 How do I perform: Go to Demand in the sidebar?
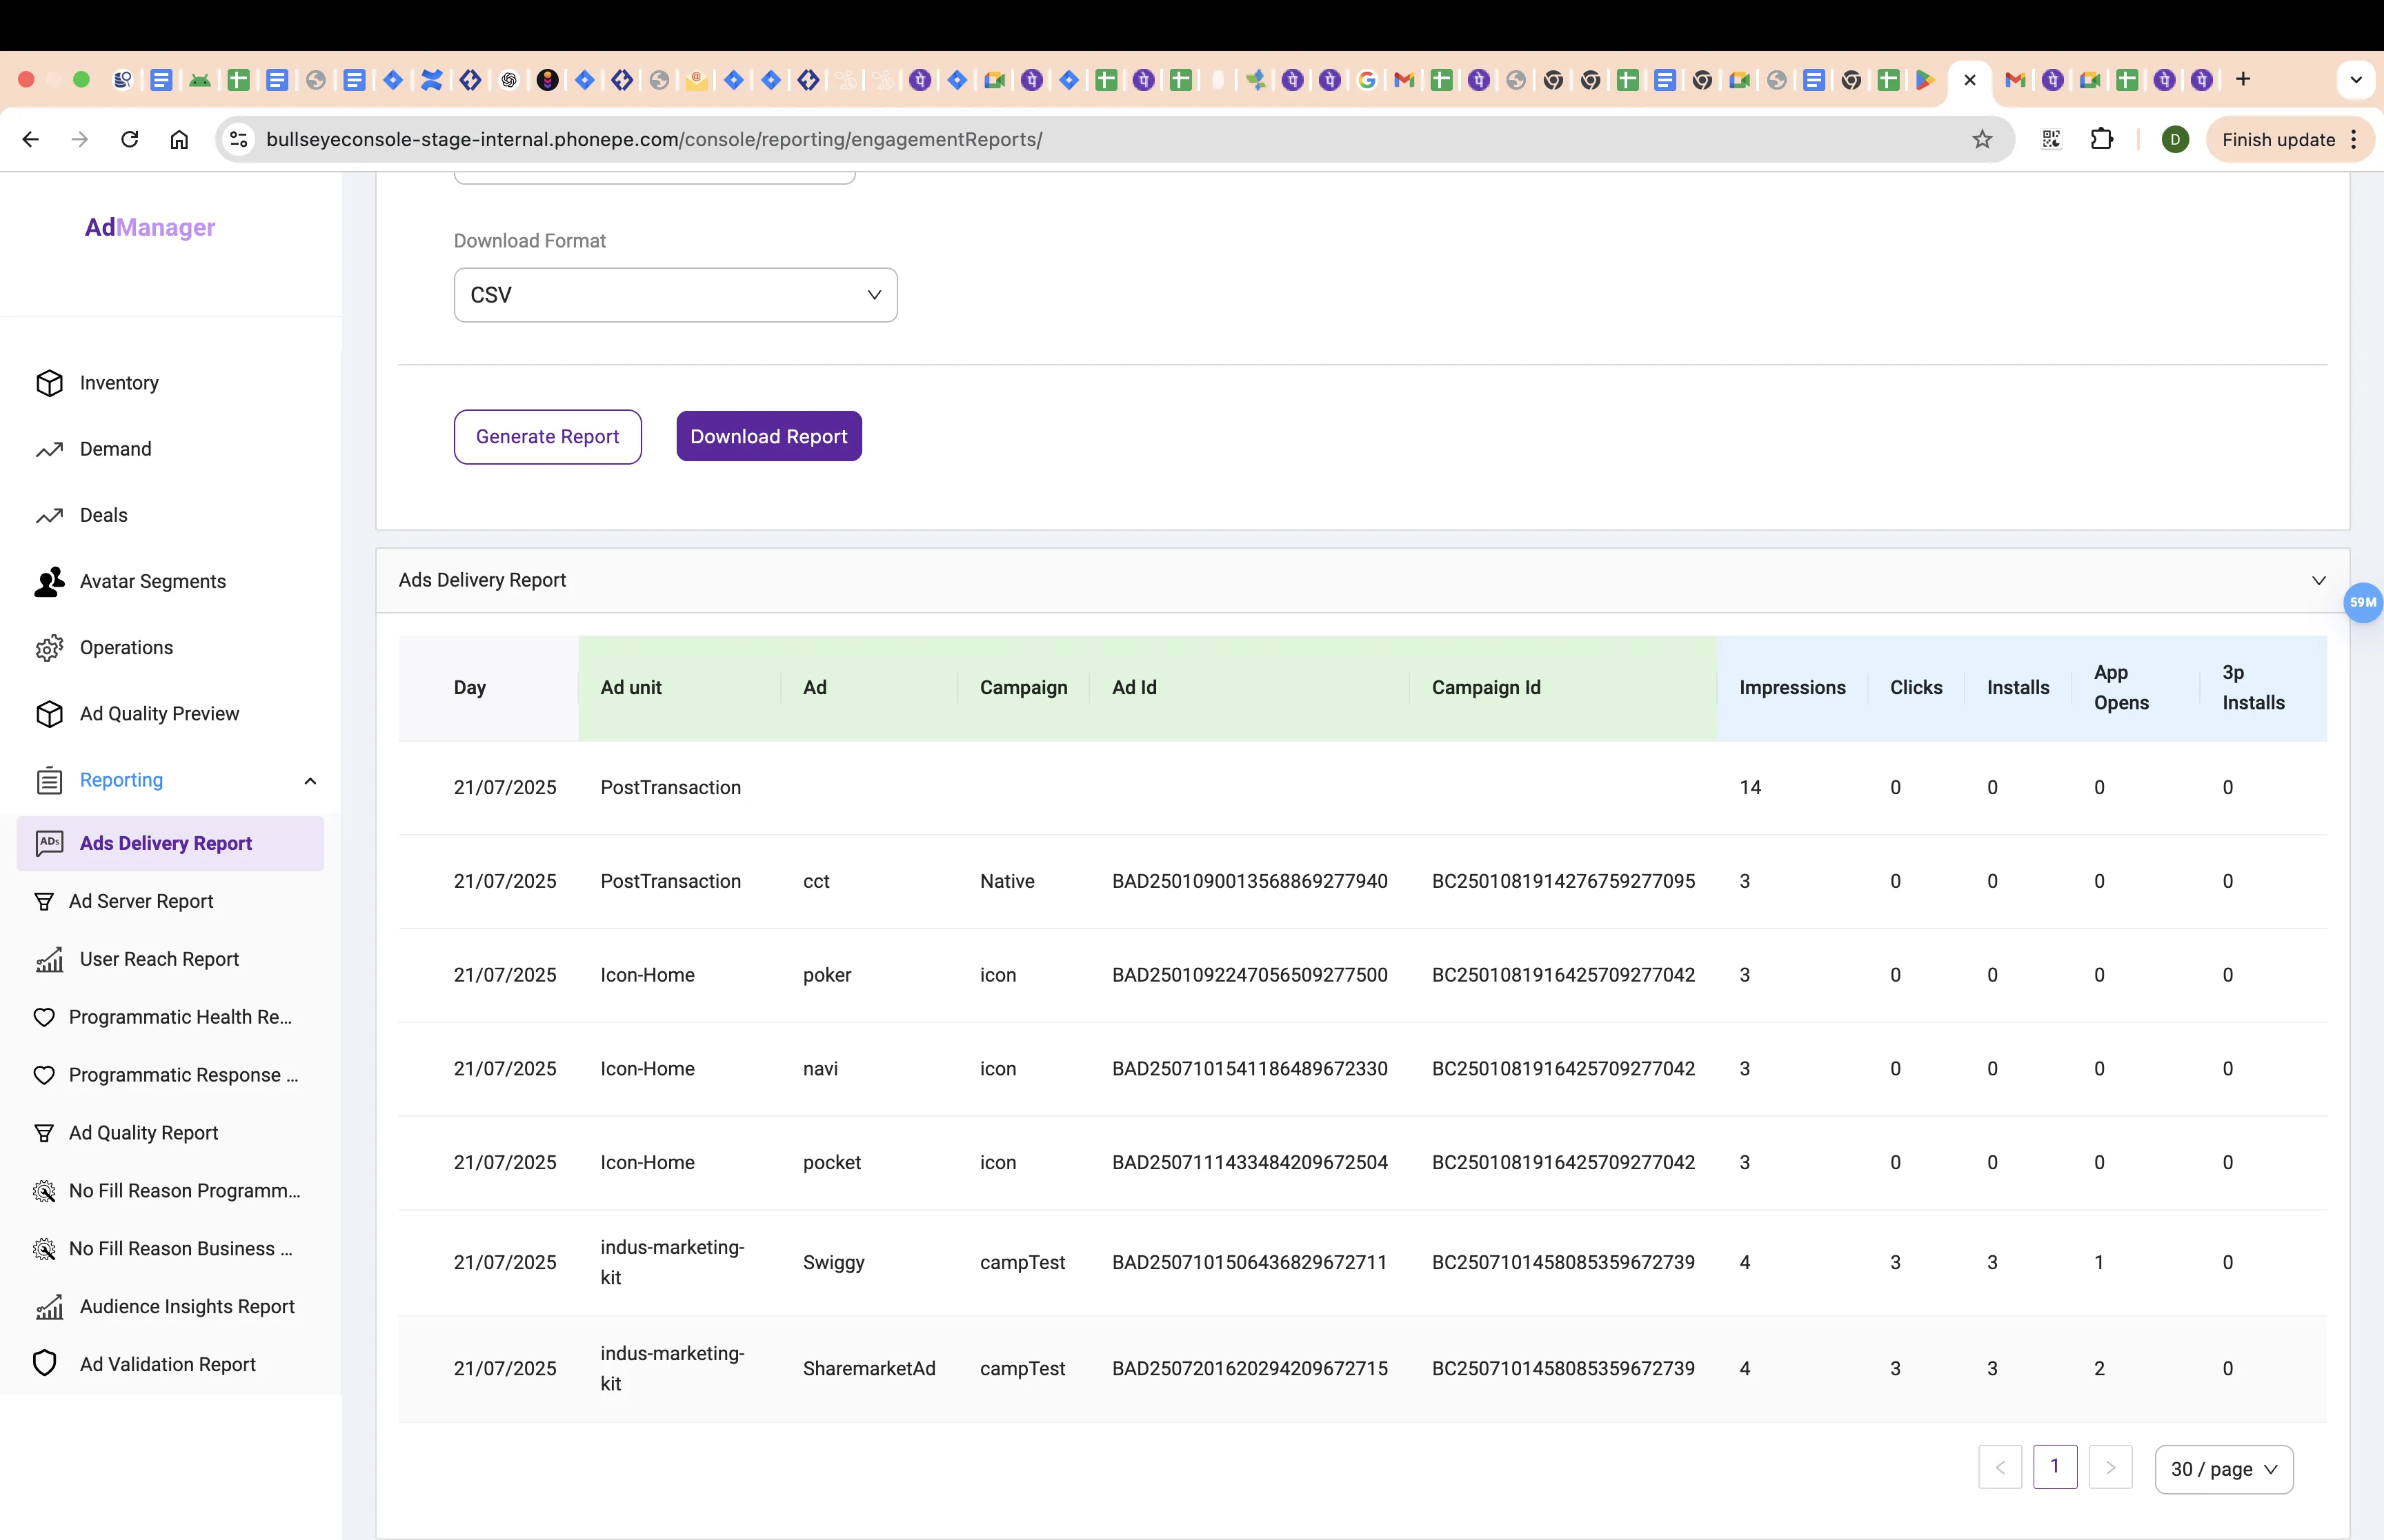[115, 449]
